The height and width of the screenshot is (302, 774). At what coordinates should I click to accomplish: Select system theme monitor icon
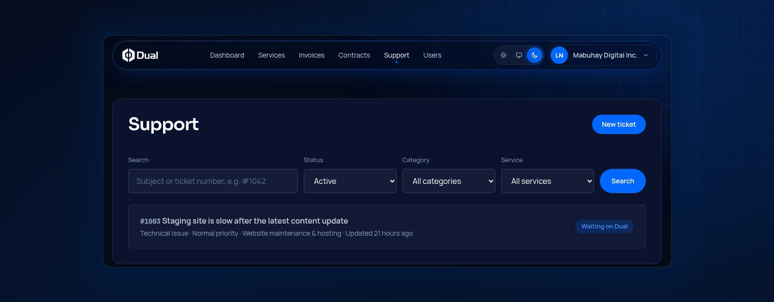(519, 55)
